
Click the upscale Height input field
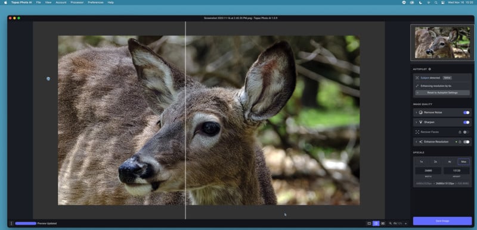coord(456,171)
